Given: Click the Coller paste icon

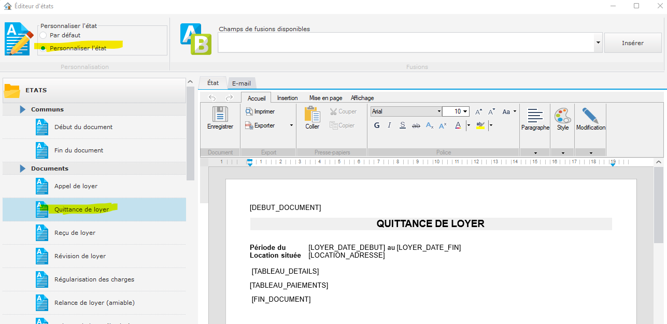Looking at the screenshot, I should (312, 115).
